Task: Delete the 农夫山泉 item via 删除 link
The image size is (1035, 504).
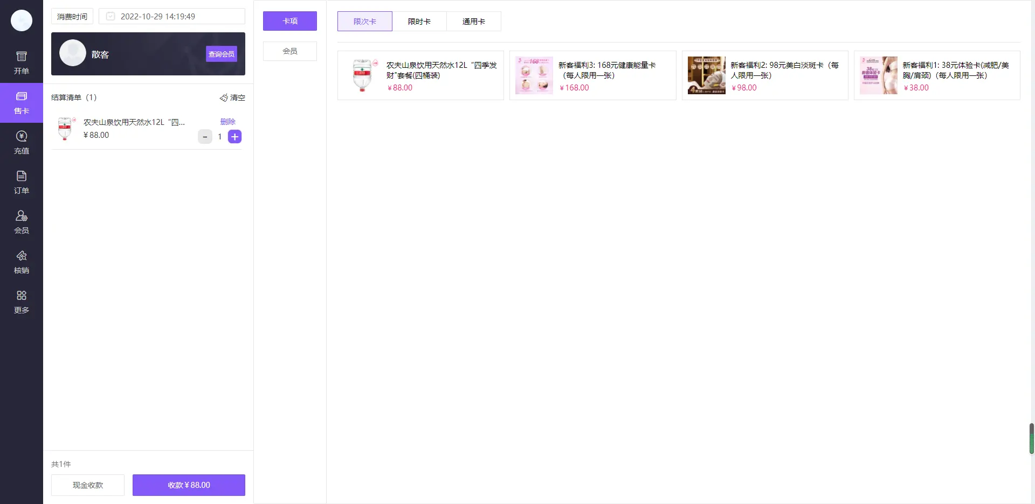Action: [227, 122]
